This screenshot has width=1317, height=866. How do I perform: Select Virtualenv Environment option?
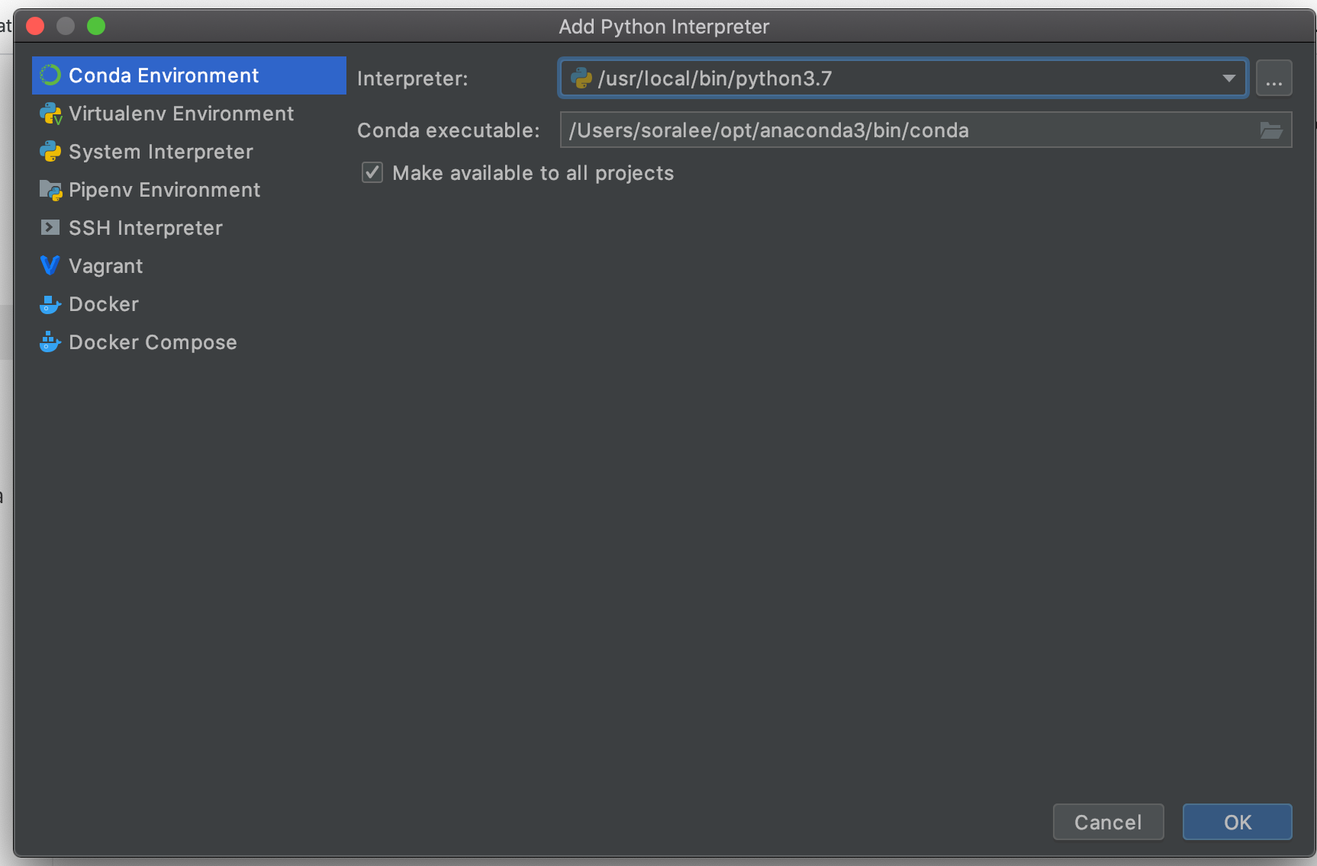(189, 114)
